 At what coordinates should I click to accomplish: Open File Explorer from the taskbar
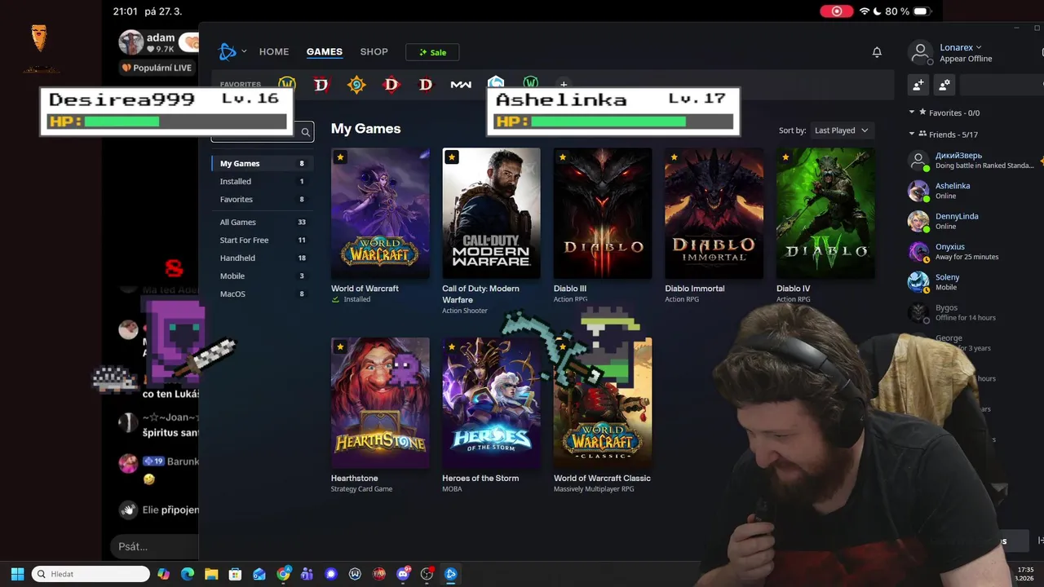pos(211,574)
